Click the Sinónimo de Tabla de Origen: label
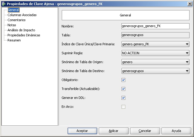This screenshot has height=137, width=194. 82,62
